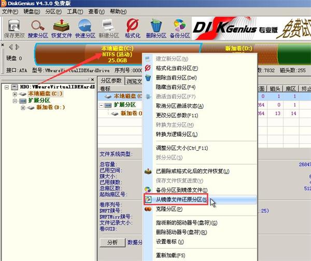Viewport: 311px width, 261px height.
Task: Go to previous disk with left arrow
Action: coord(11,47)
